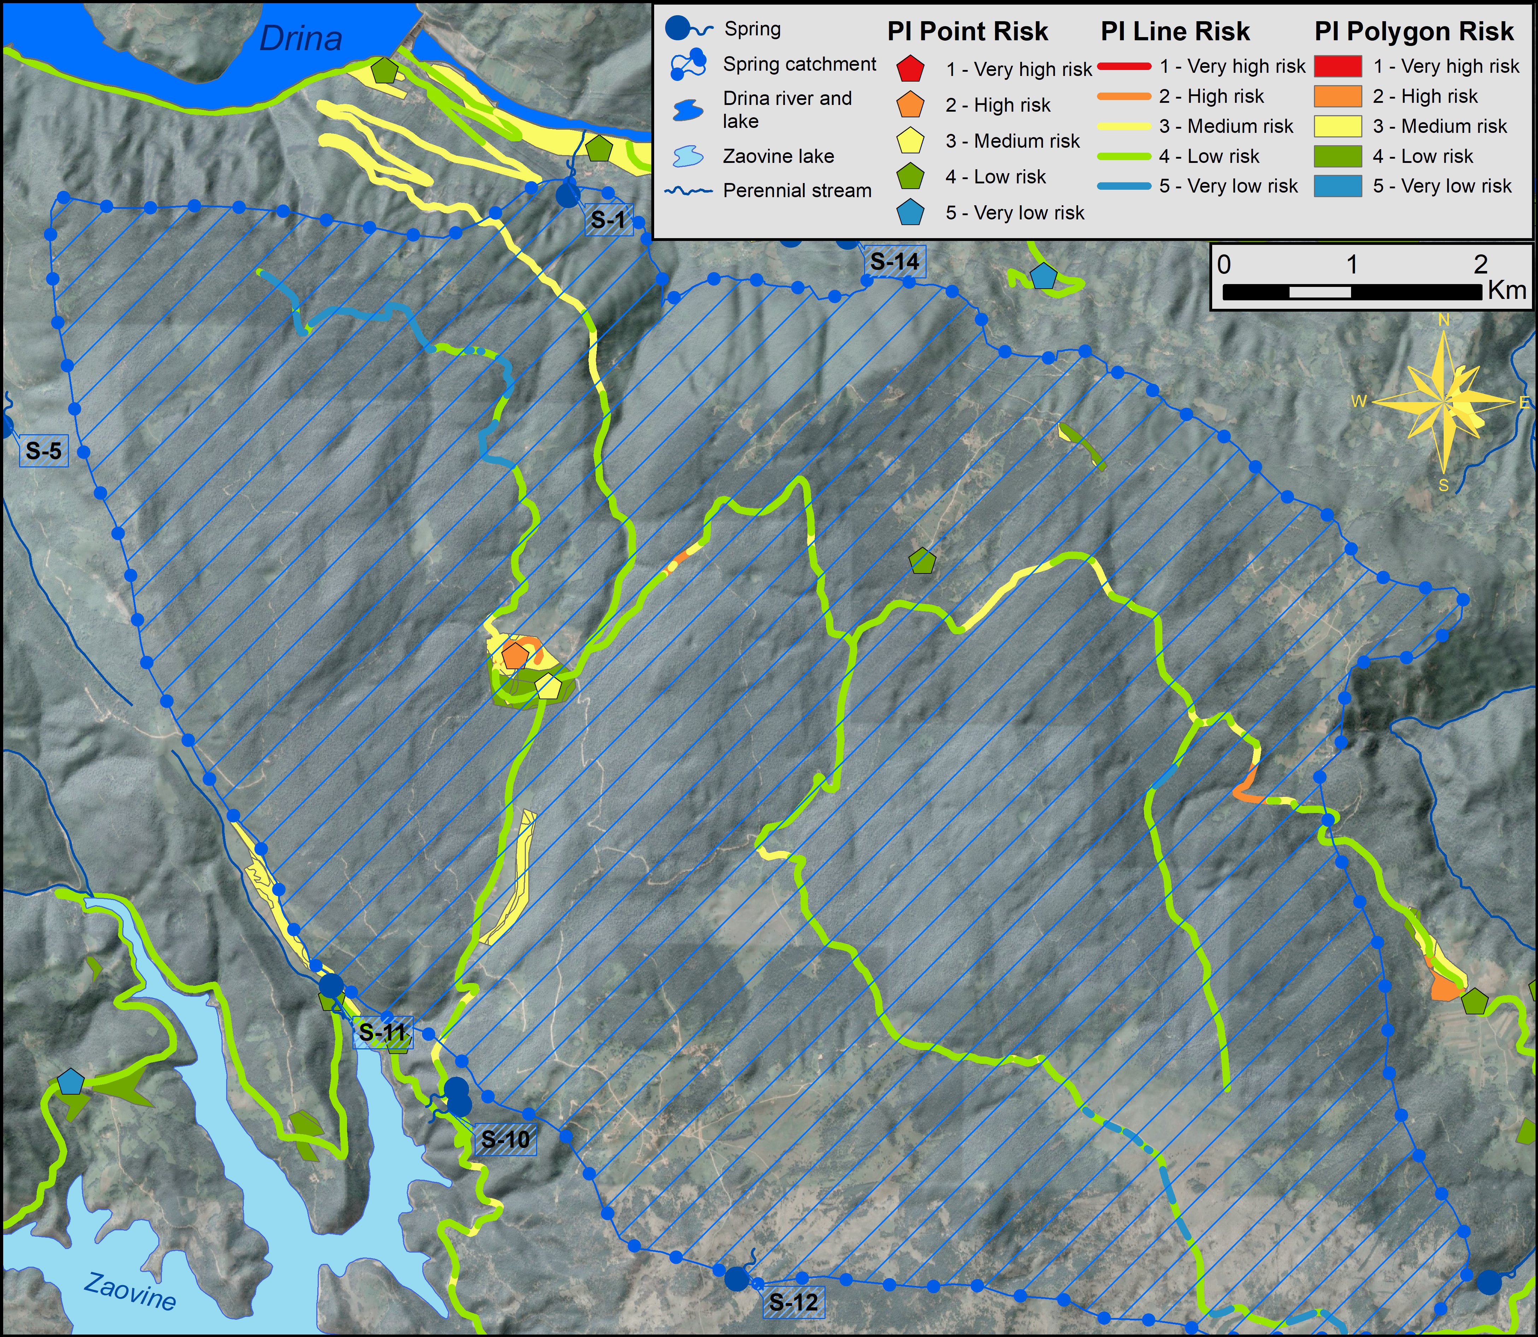This screenshot has height=1337, width=1538.
Task: Click the blue Very low risk pentagon in legend
Action: pyautogui.click(x=911, y=213)
